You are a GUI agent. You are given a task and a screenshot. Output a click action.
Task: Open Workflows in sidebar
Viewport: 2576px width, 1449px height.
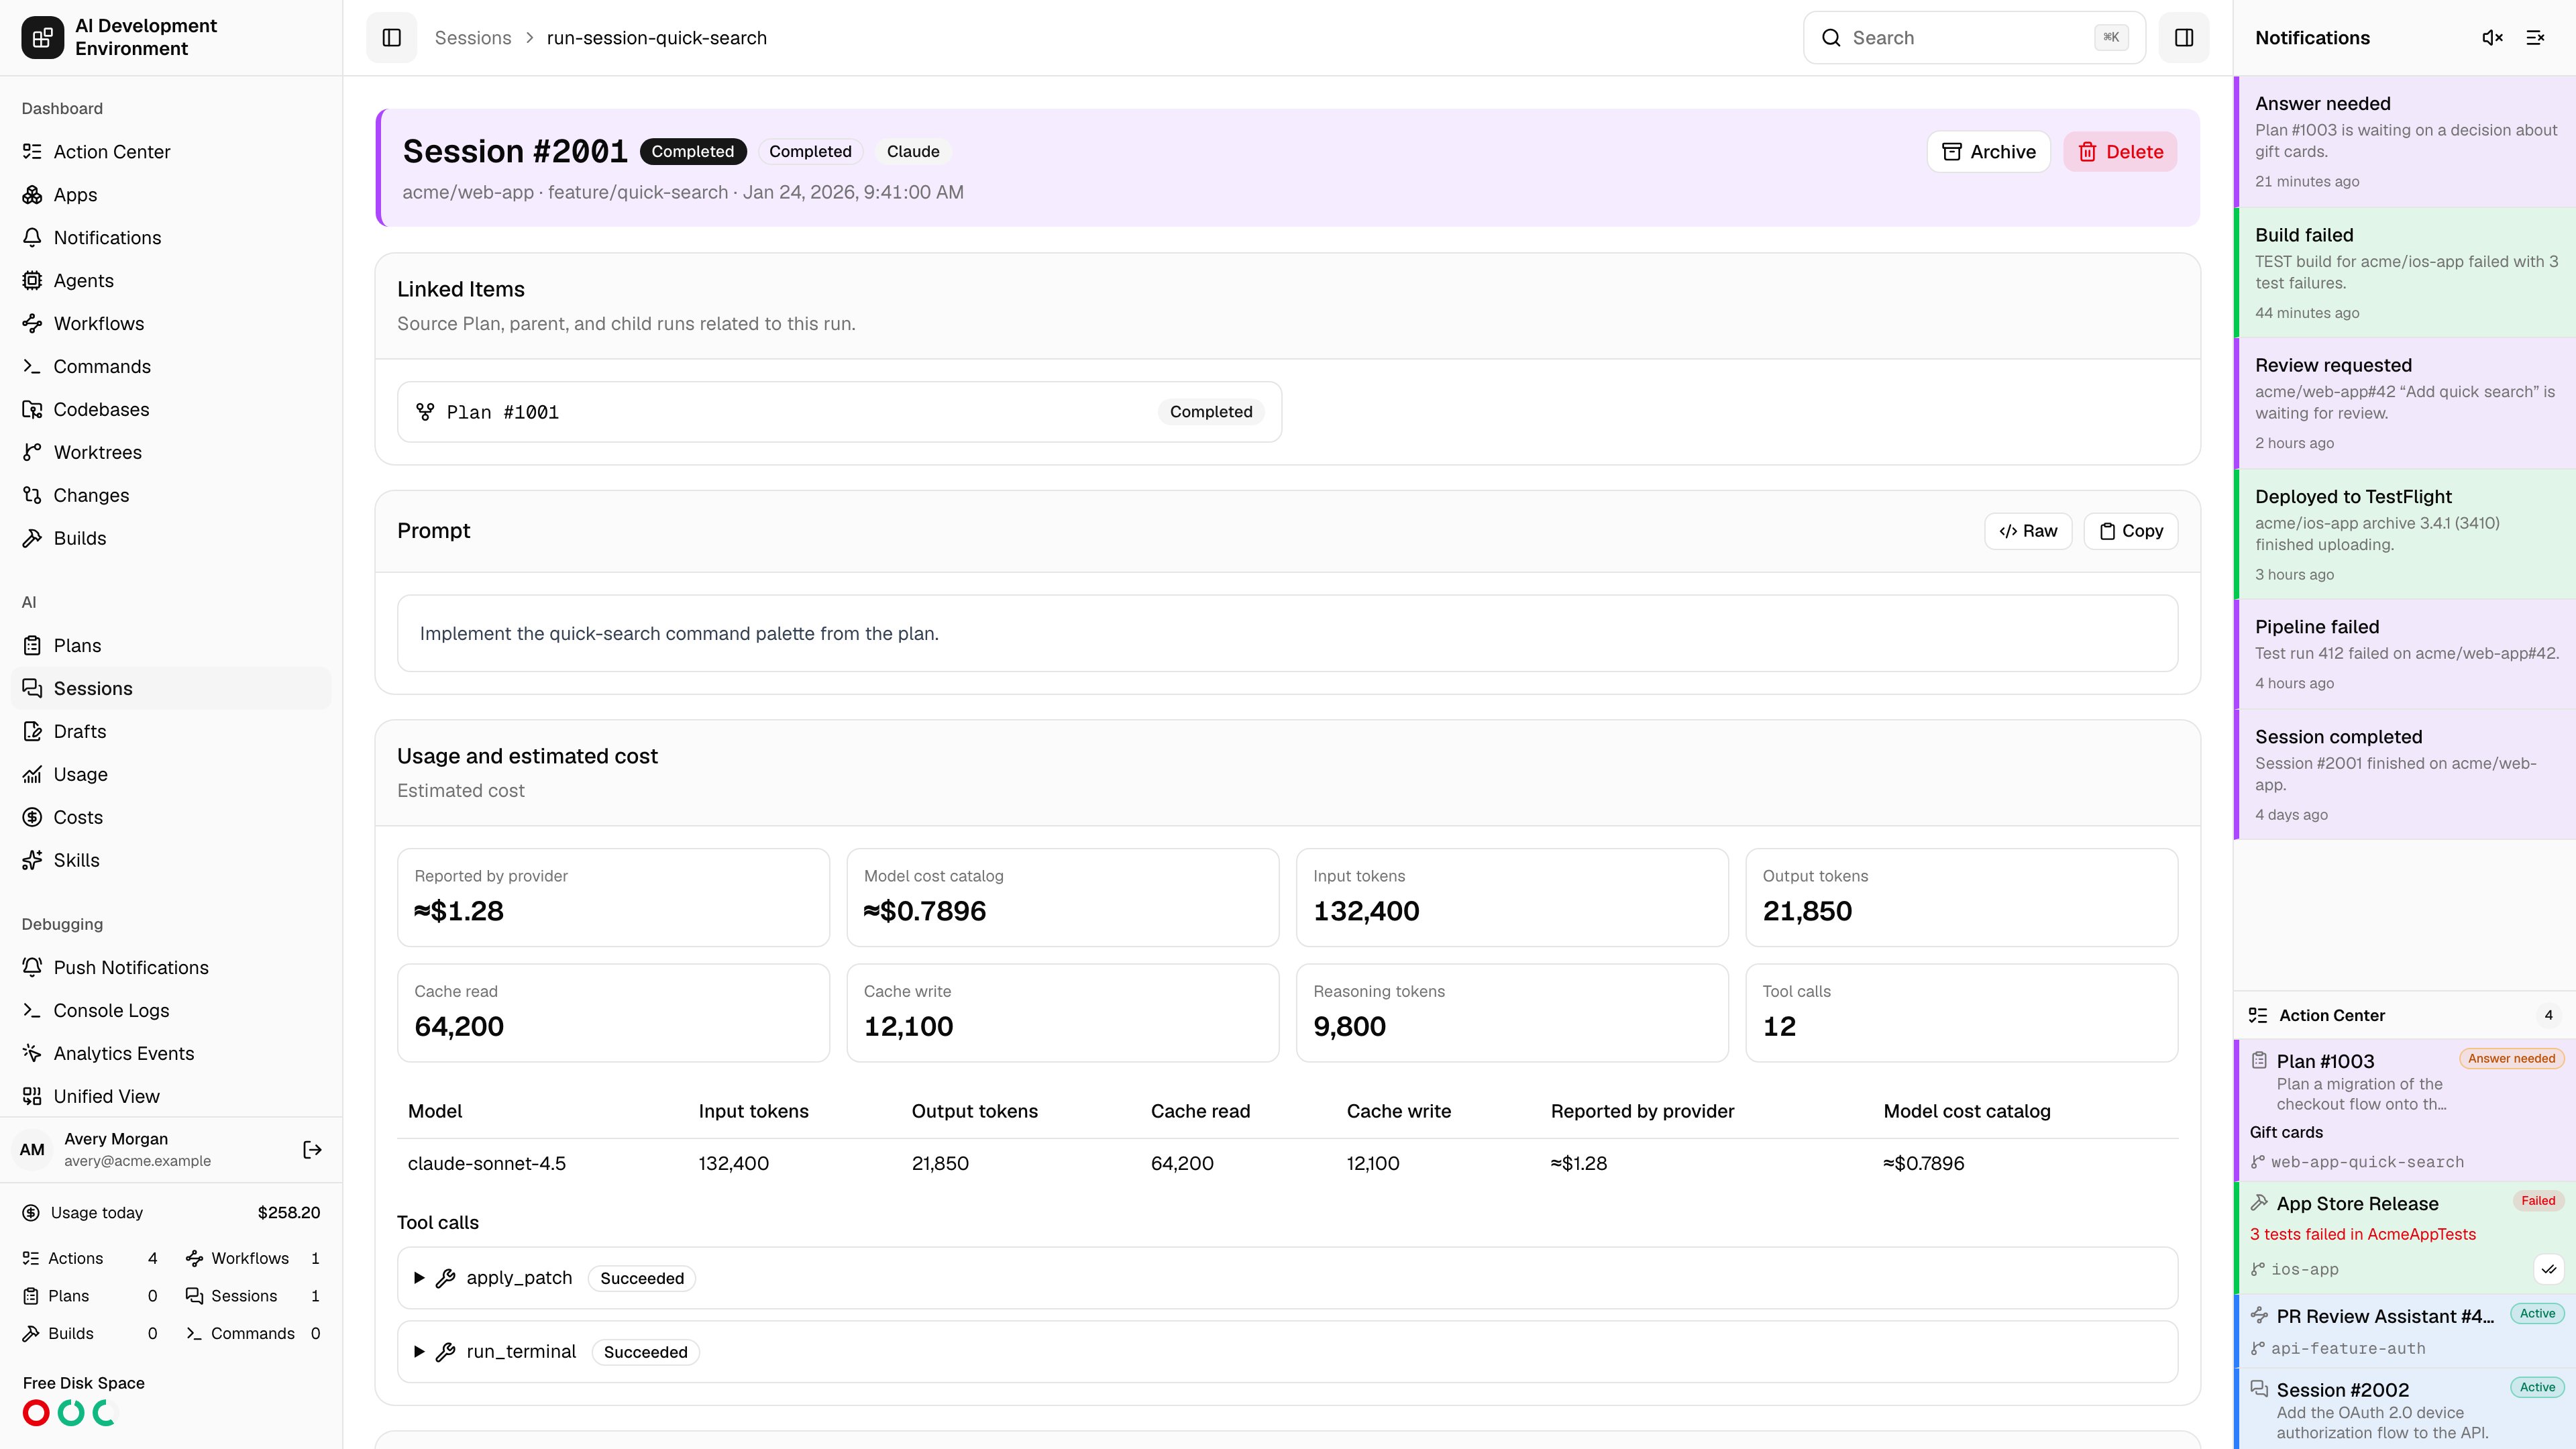pos(171,324)
